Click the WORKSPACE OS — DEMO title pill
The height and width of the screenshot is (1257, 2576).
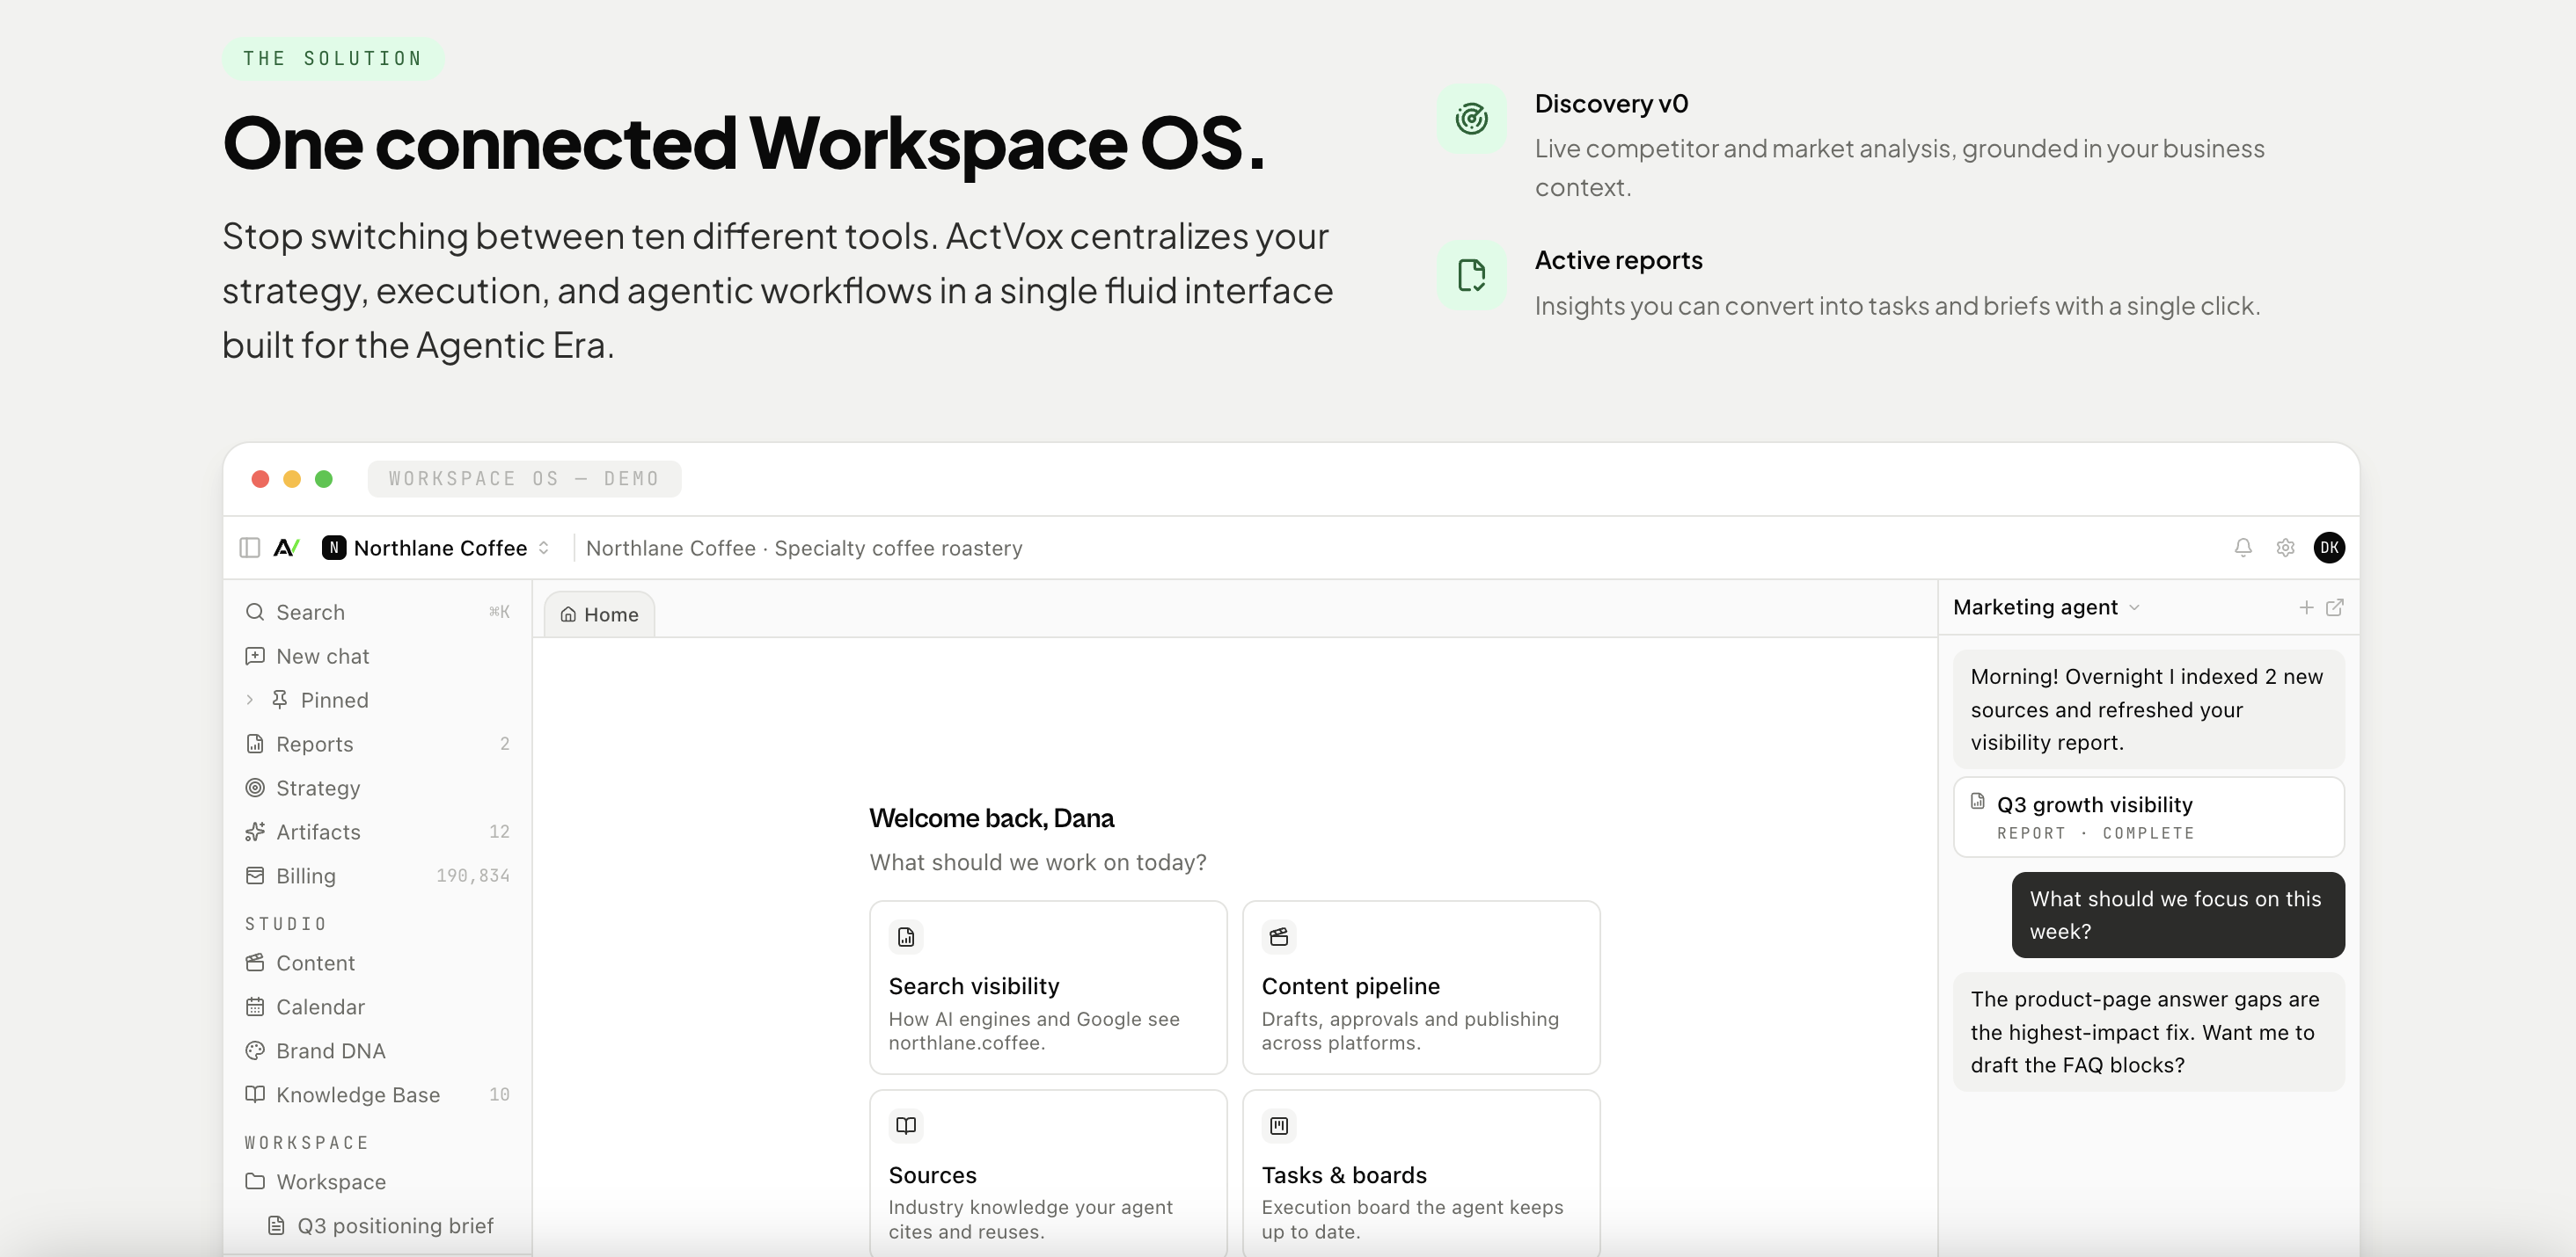524,478
